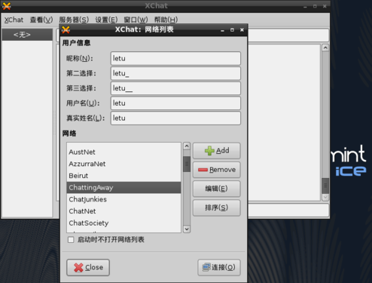
Task: Click network list scrollbar up arrow
Action: pos(187,146)
